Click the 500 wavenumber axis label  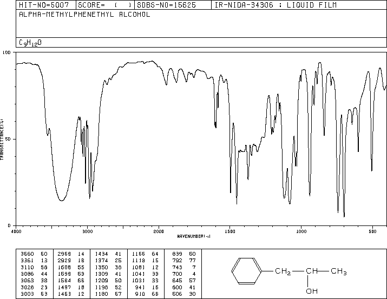pyautogui.click(x=372, y=231)
